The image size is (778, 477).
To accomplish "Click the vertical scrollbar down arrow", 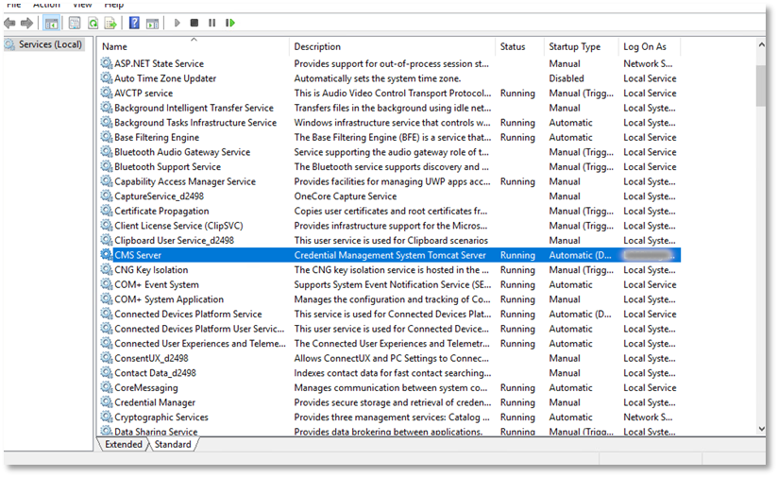I will 761,429.
